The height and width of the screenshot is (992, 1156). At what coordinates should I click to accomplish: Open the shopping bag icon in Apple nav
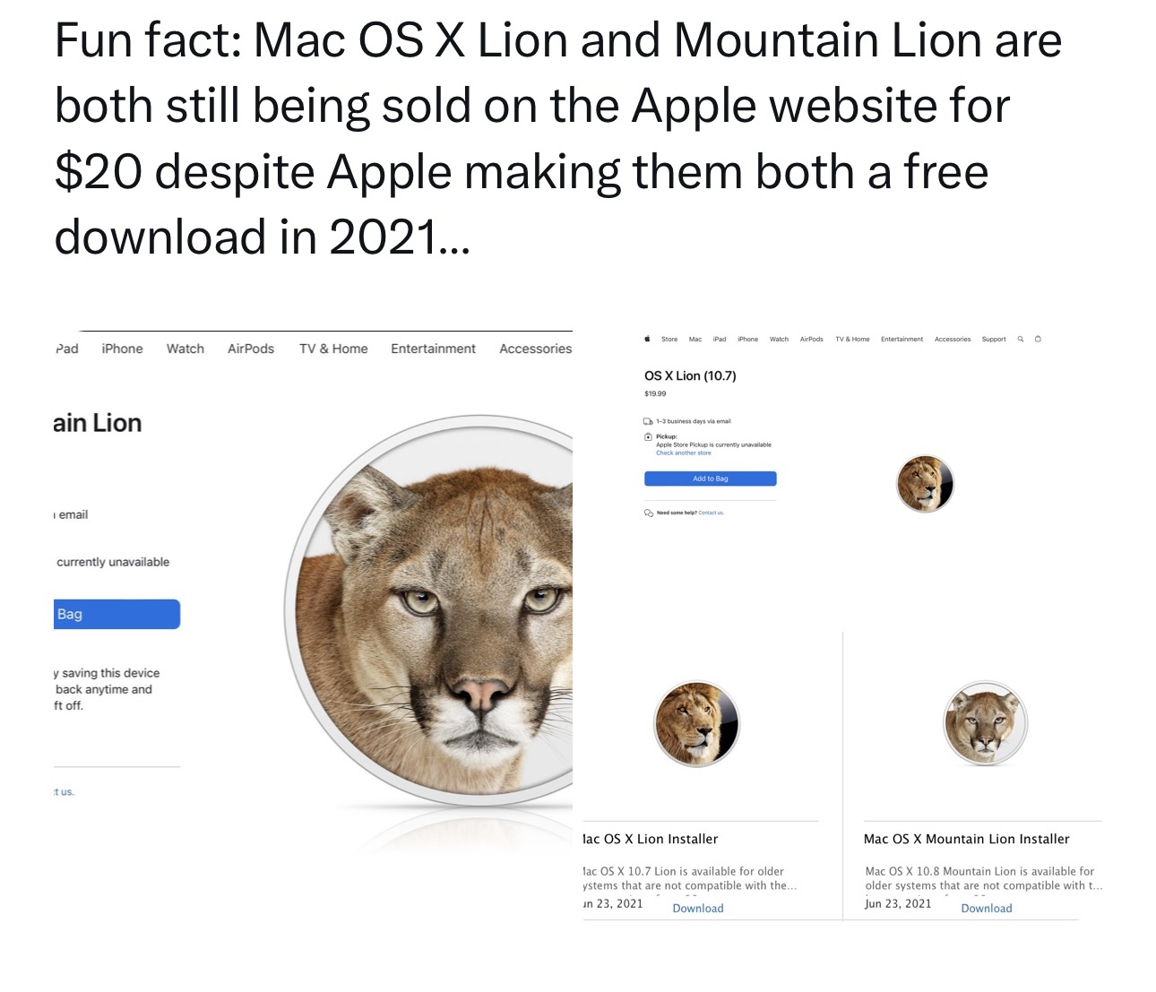pyautogui.click(x=1038, y=339)
